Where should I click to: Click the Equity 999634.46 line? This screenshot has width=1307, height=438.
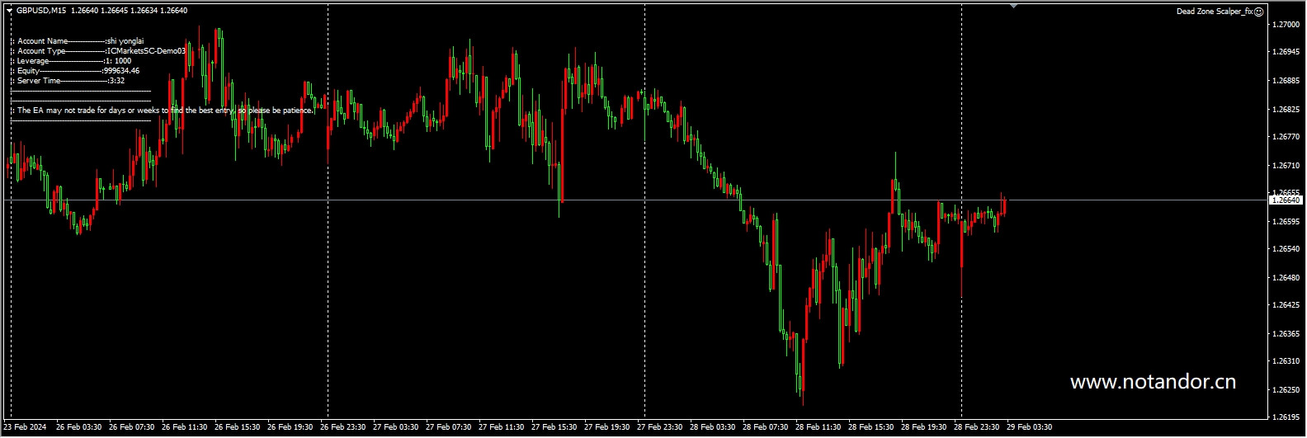(x=75, y=71)
